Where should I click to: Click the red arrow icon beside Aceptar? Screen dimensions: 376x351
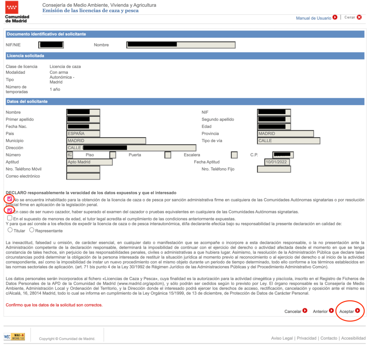point(358,311)
